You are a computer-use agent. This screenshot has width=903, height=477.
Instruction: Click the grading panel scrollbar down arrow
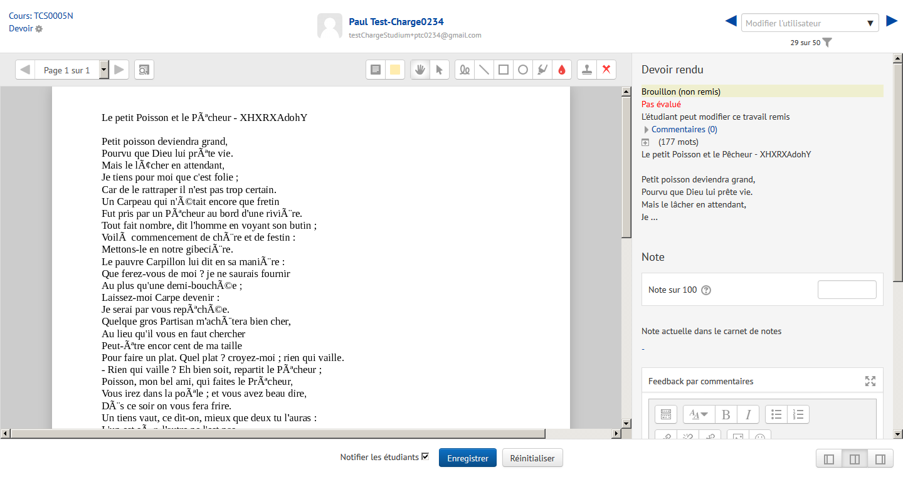897,434
